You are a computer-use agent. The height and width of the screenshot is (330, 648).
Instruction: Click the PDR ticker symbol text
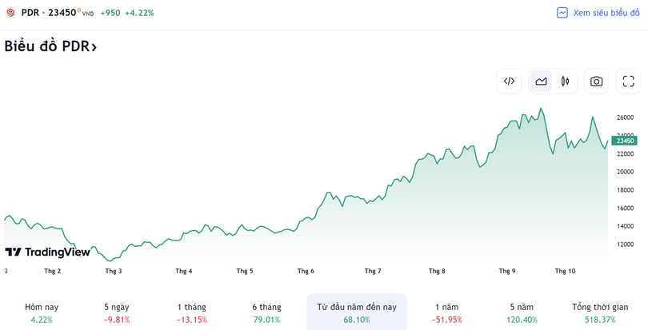pyautogui.click(x=30, y=13)
